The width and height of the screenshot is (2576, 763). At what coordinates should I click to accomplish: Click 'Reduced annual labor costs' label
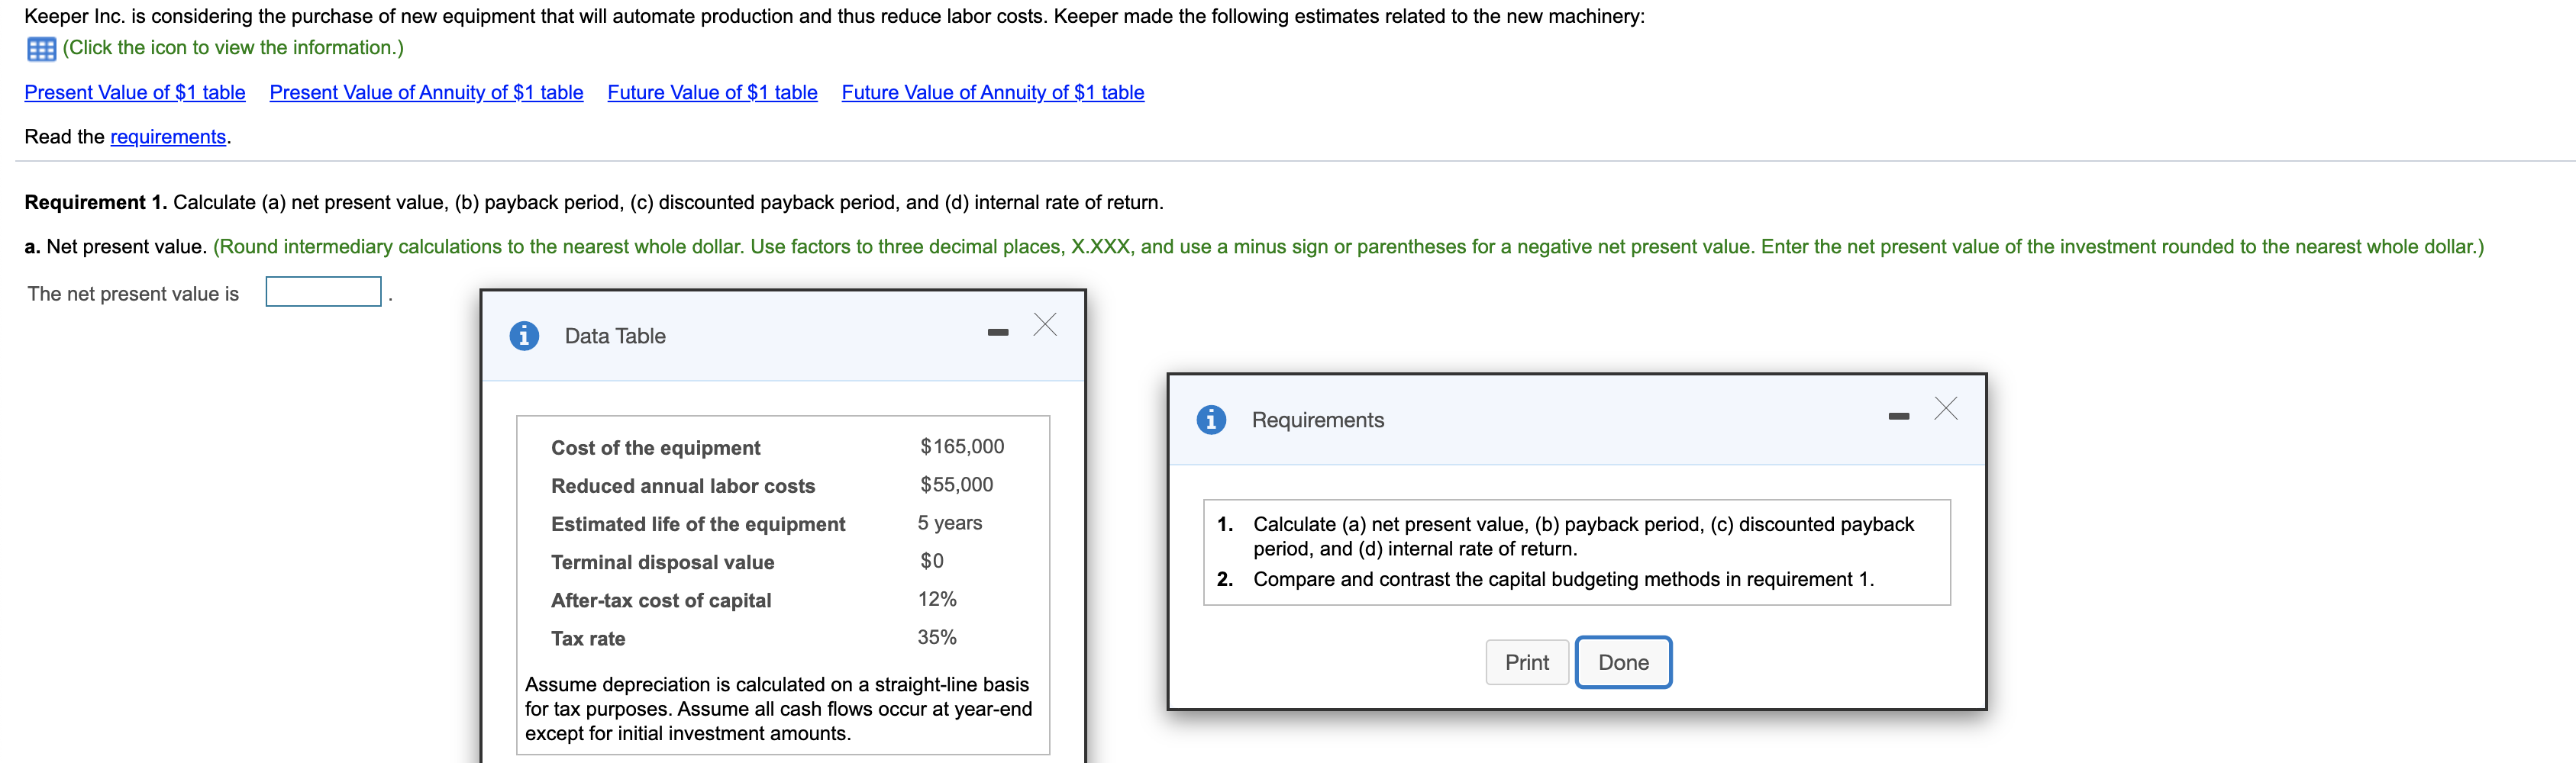[x=683, y=486]
